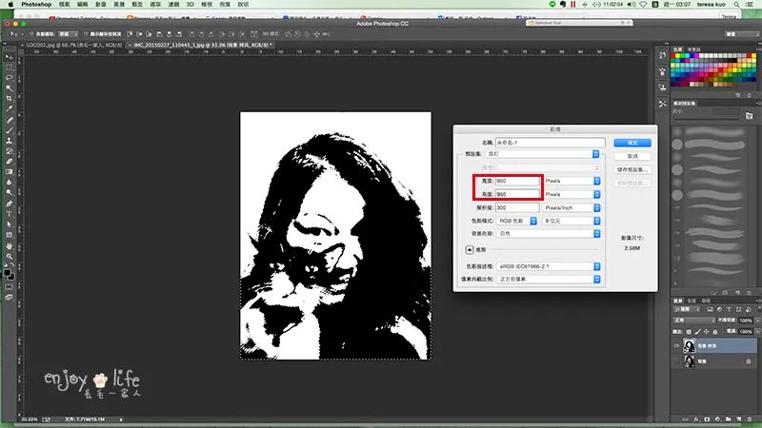762x428 pixels.
Task: Open the 編輯 (Edit) menu
Action: point(83,5)
